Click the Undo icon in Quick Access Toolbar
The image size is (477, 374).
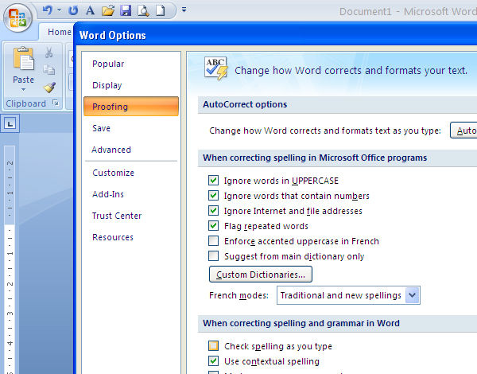pyautogui.click(x=47, y=10)
